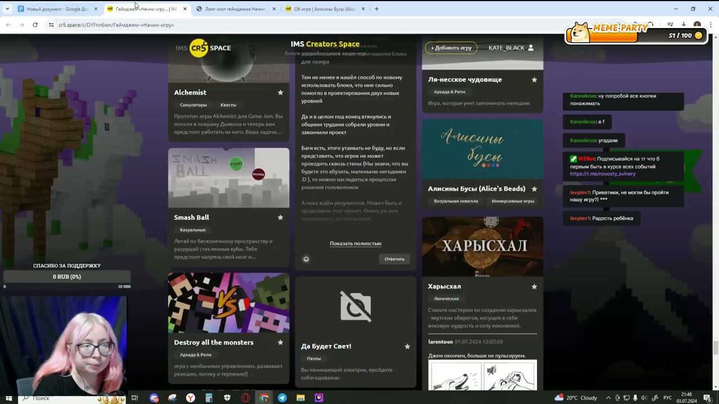Toggle star on Алисины Бусы (Alice's Beads)
Viewport: 719px width, 404px height.
coord(534,189)
